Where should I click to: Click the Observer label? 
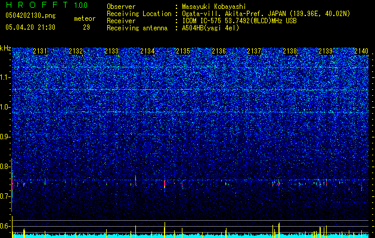coord(121,7)
